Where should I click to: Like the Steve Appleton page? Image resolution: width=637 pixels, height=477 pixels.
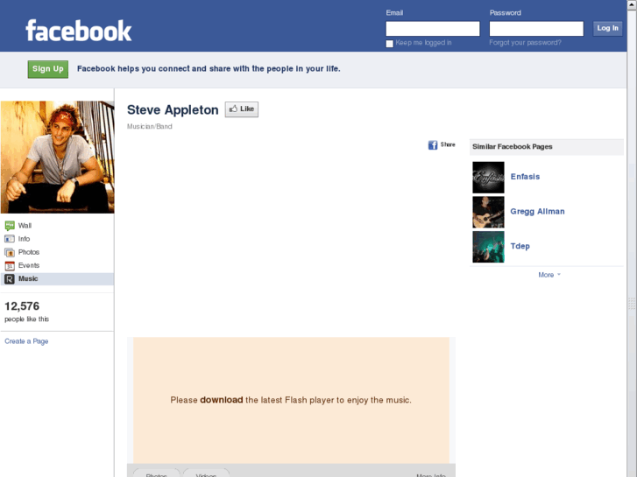coord(242,109)
